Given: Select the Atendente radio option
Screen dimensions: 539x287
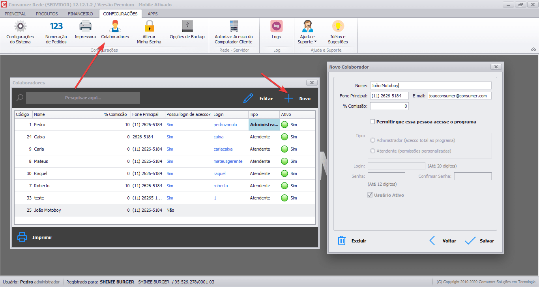Looking at the screenshot, I should (372, 151).
